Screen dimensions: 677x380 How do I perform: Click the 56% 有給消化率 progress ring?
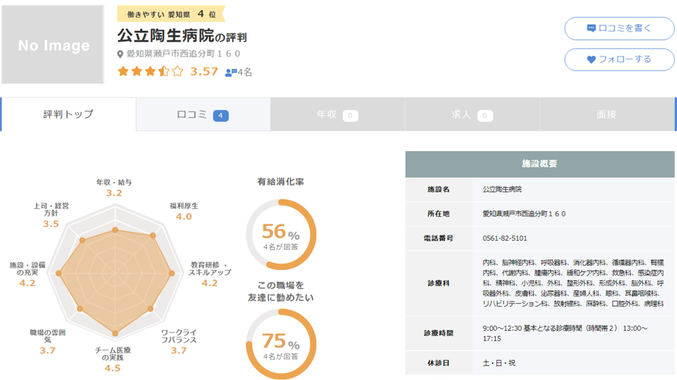(x=281, y=234)
